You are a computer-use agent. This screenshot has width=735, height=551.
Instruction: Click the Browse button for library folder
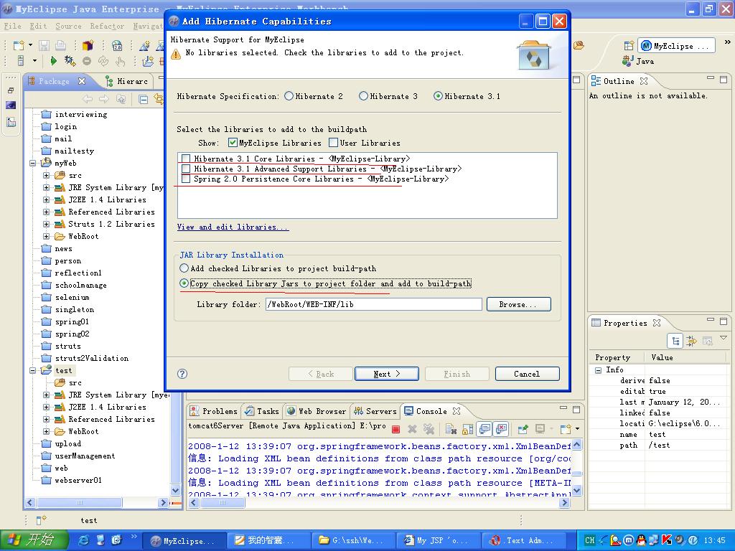(518, 304)
